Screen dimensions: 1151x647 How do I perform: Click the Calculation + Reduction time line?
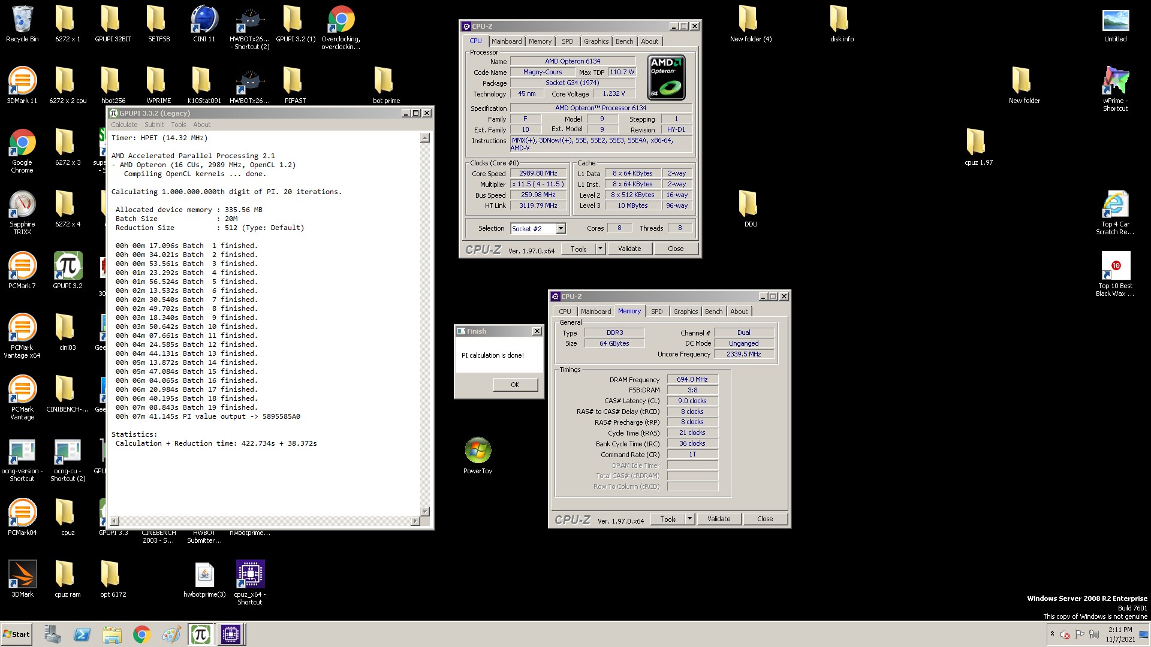pyautogui.click(x=216, y=443)
